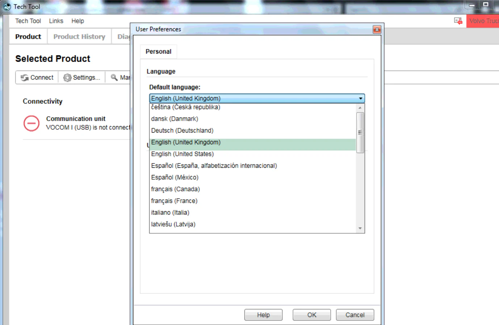Click the notification icon near Volvo Trucks
The height and width of the screenshot is (325, 499).
(x=458, y=21)
